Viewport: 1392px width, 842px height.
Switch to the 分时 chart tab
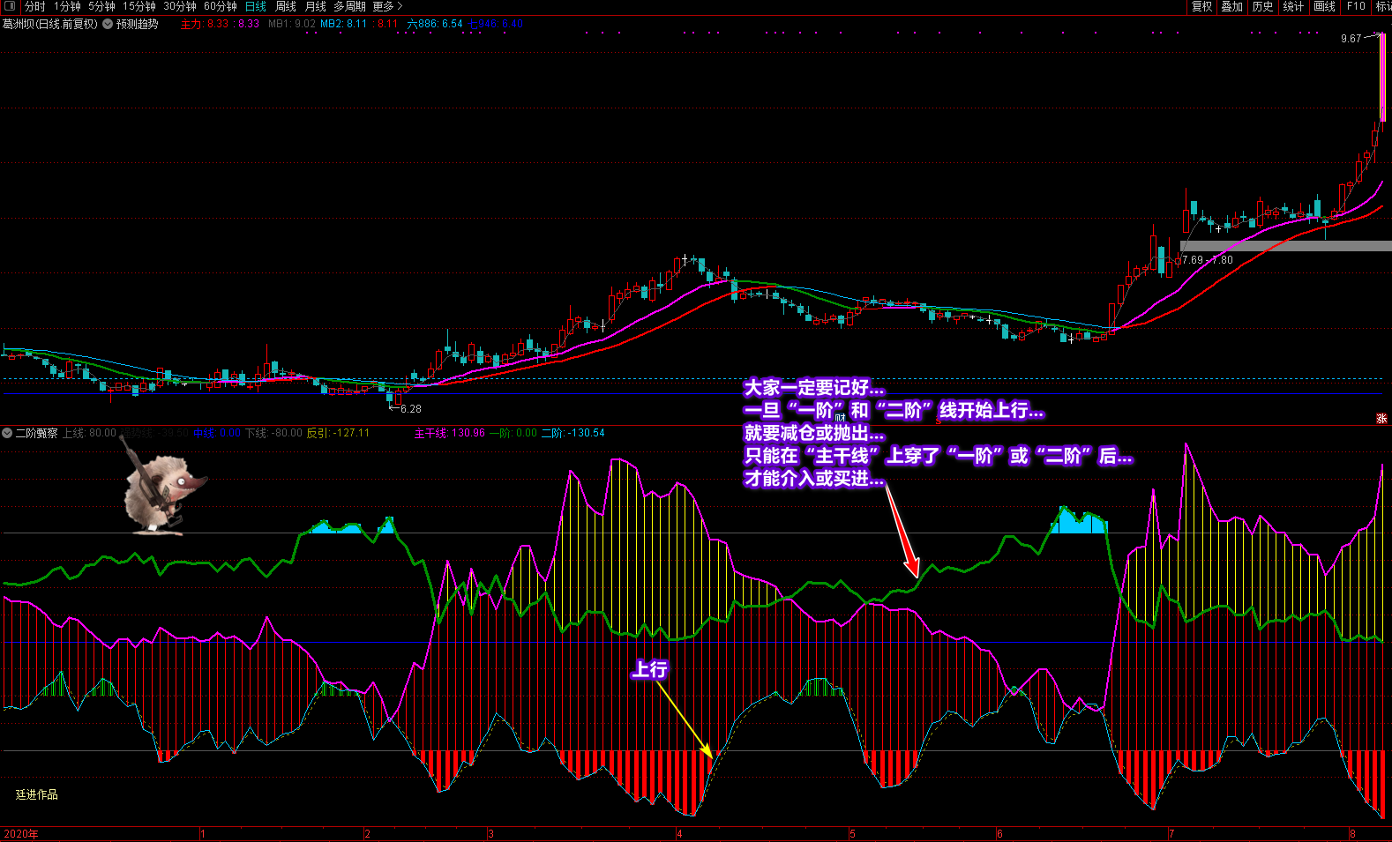point(35,6)
